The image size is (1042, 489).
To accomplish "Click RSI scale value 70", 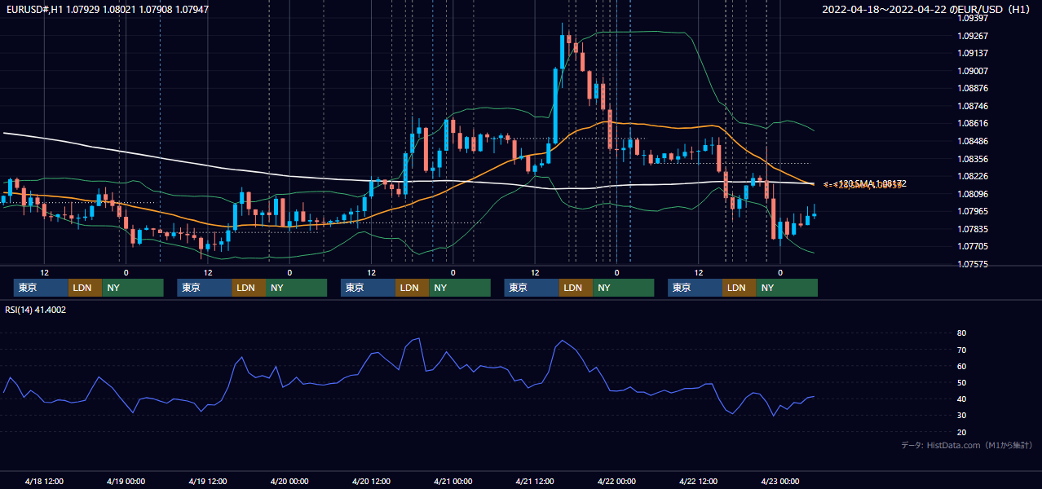I will pos(962,350).
